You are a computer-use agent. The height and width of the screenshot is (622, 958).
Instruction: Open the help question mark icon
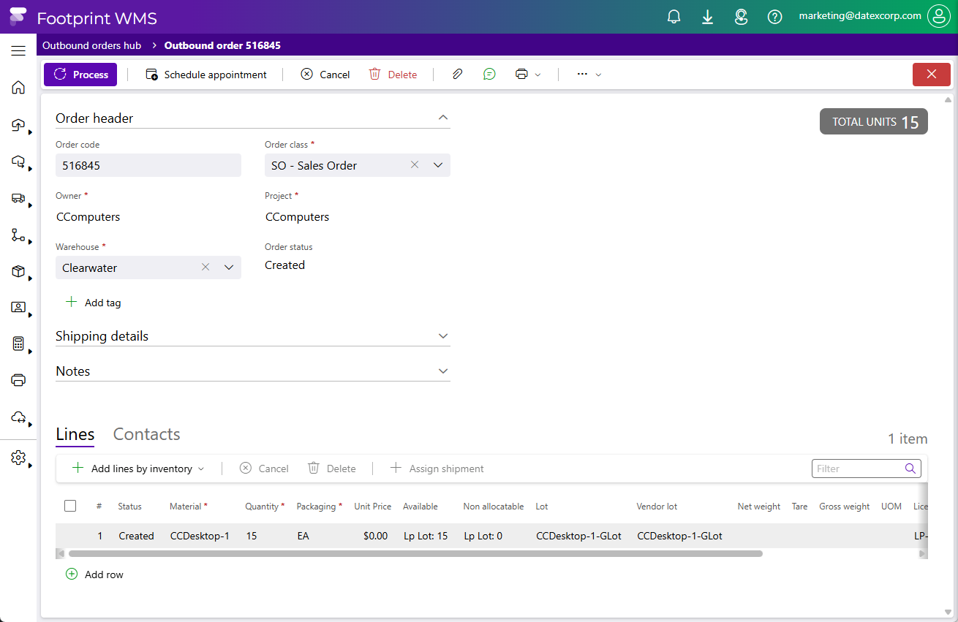point(774,17)
